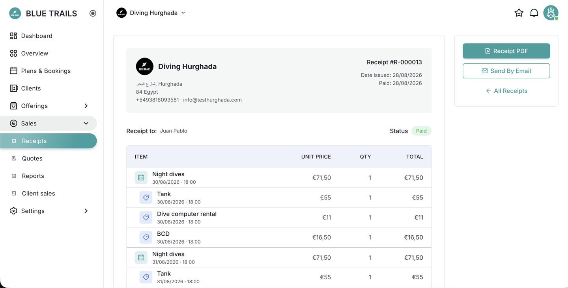Download the Receipt PDF
The height and width of the screenshot is (288, 568).
[506, 51]
